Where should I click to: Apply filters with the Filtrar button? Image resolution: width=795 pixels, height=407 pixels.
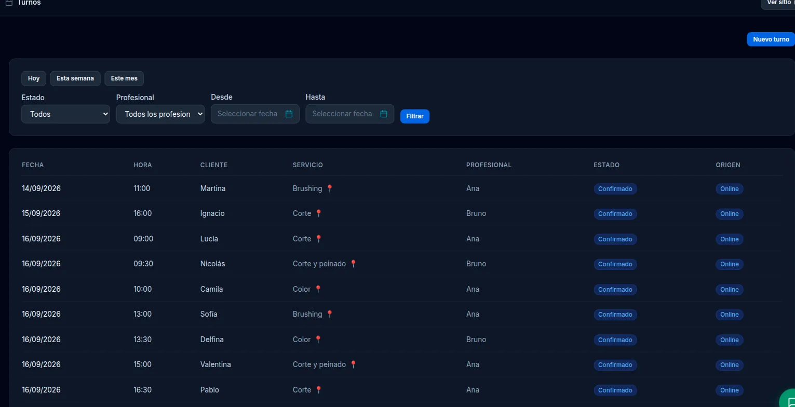[415, 116]
